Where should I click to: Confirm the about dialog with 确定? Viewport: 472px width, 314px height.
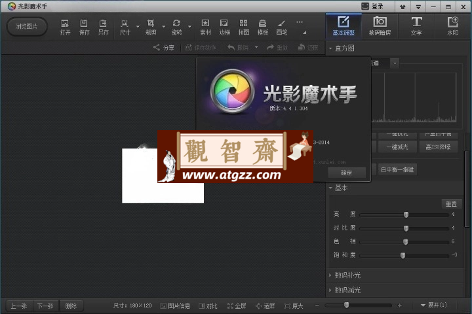(x=347, y=173)
